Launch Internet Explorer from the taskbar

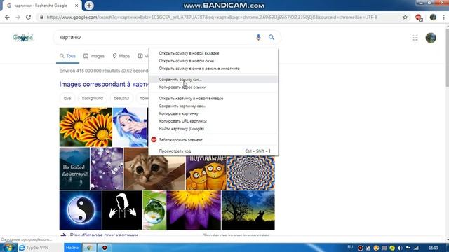[22, 248]
